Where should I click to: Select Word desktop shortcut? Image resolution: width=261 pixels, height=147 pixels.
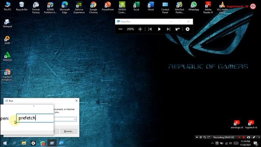point(150,6)
